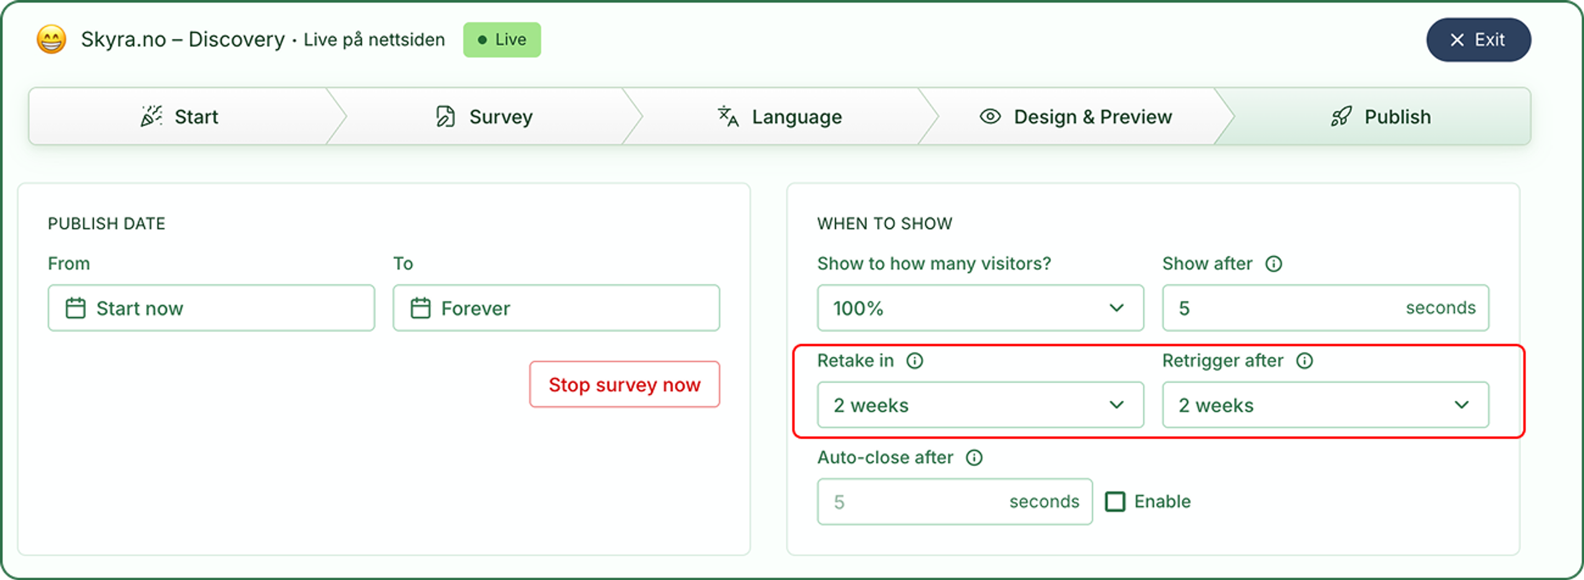Open the 100% visitors dropdown

point(980,307)
